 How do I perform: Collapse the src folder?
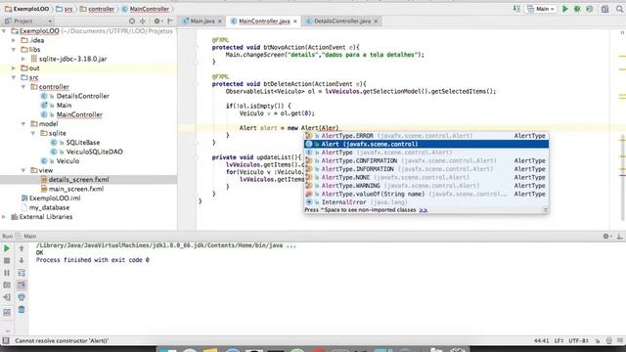click(14, 77)
